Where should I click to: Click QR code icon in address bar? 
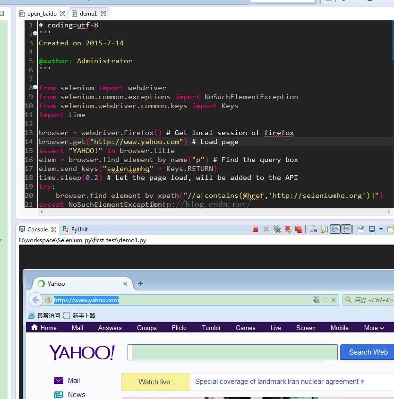[316, 300]
